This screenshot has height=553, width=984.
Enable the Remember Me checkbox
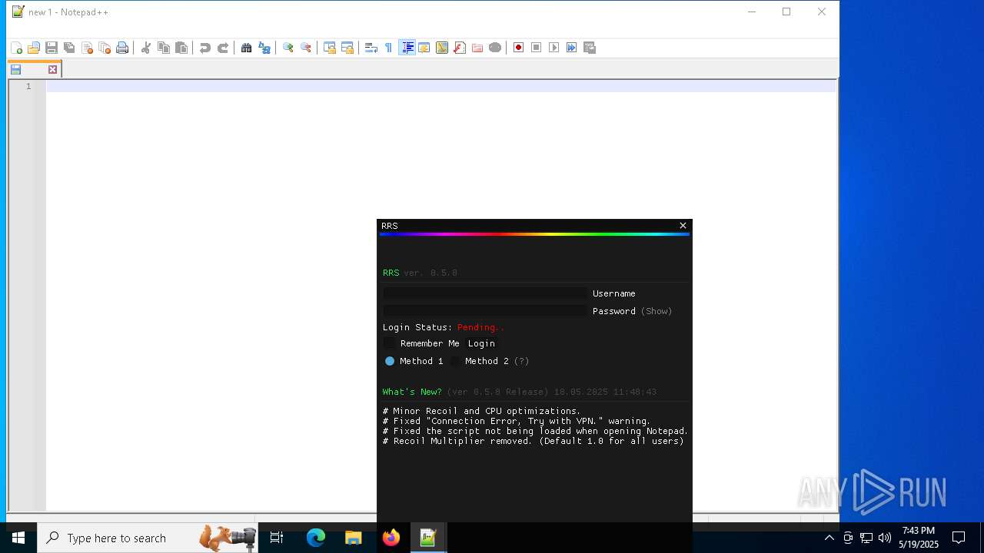click(389, 343)
